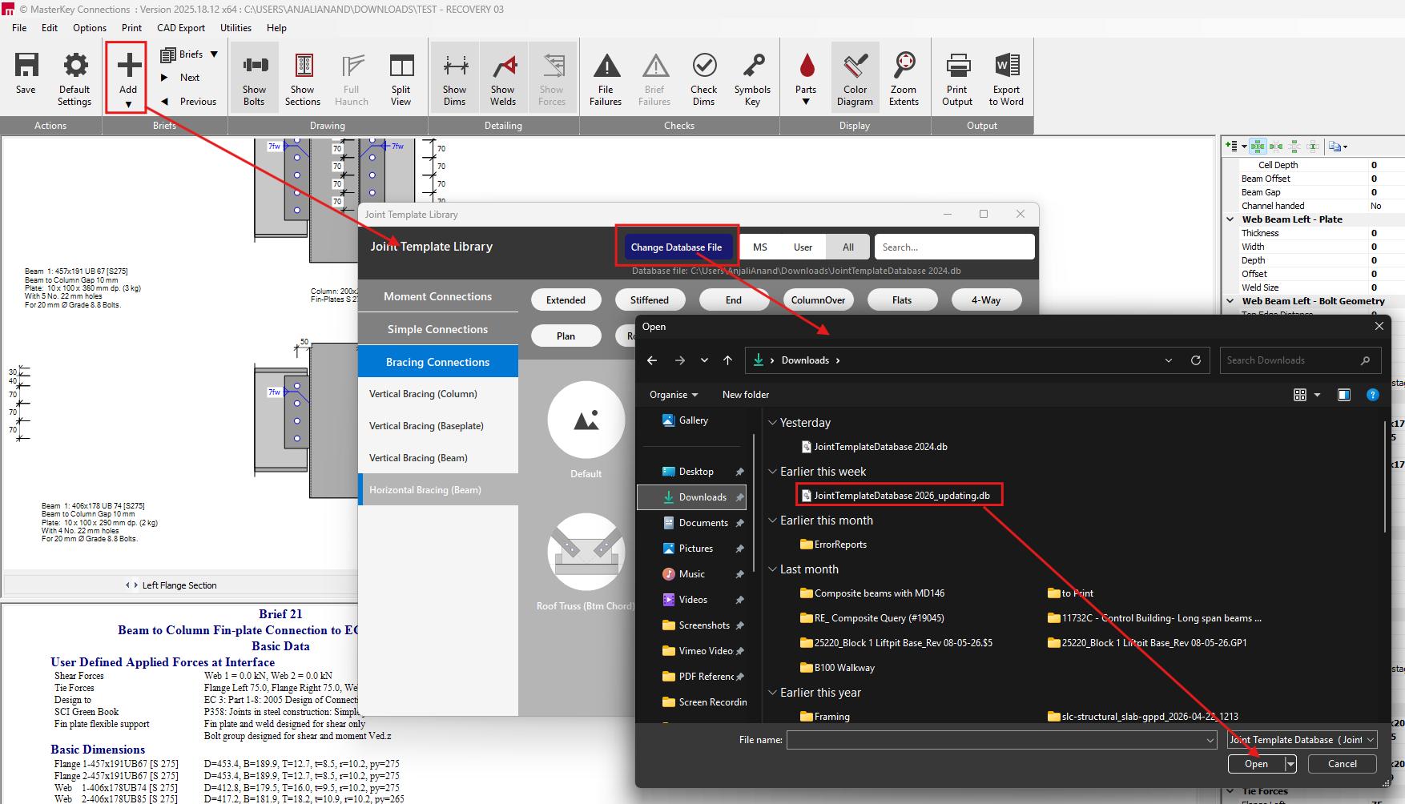Viewport: 1405px width, 804px height.
Task: Click the ColumnOver filter button
Action: (818, 300)
